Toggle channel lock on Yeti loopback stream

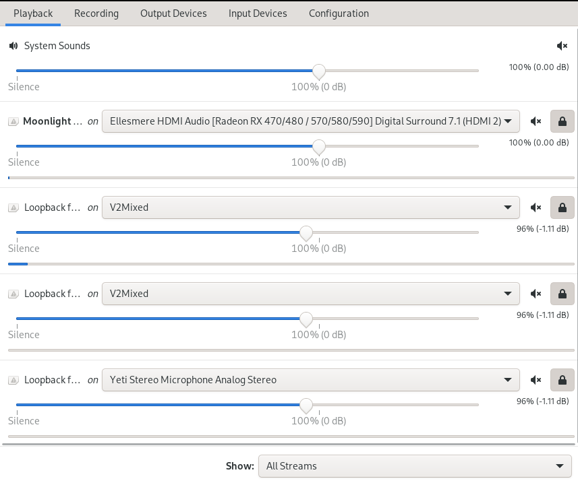coord(562,380)
